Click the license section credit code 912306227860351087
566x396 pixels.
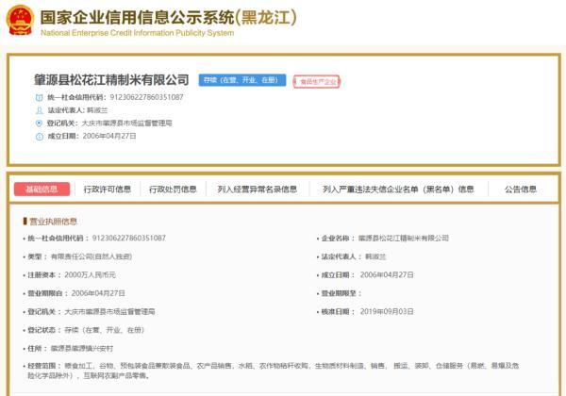(x=129, y=238)
